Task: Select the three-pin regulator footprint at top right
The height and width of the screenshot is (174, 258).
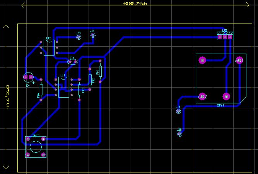Action: (225, 37)
